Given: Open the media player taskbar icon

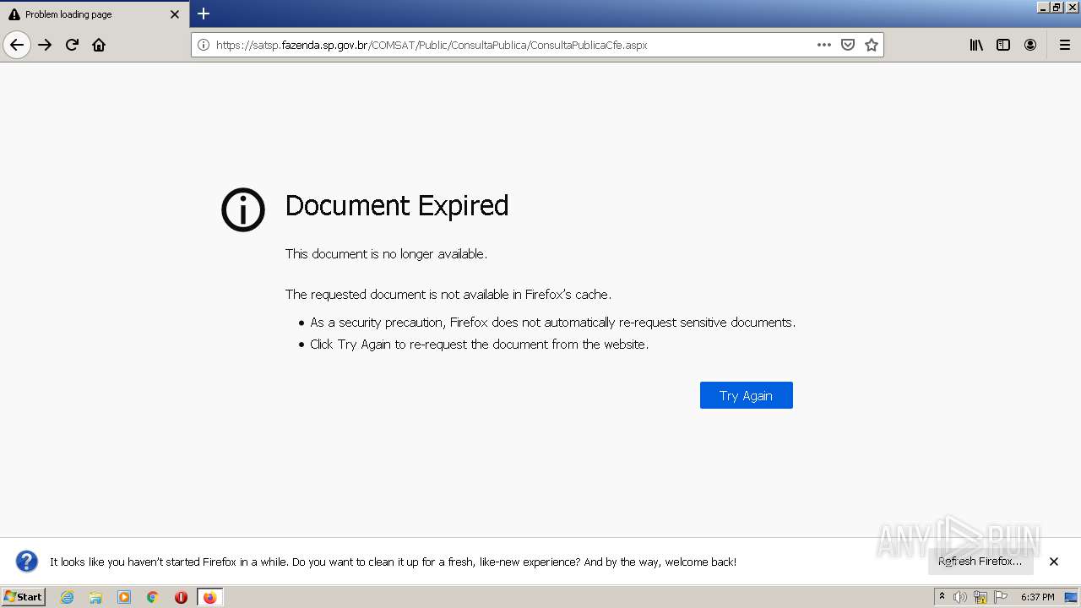Looking at the screenshot, I should [x=124, y=597].
